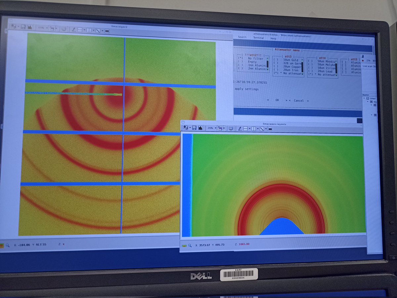Open the colormap palette in waxs-rayonix toolbar
Viewport: 397px width, 298px height.
tap(231, 128)
